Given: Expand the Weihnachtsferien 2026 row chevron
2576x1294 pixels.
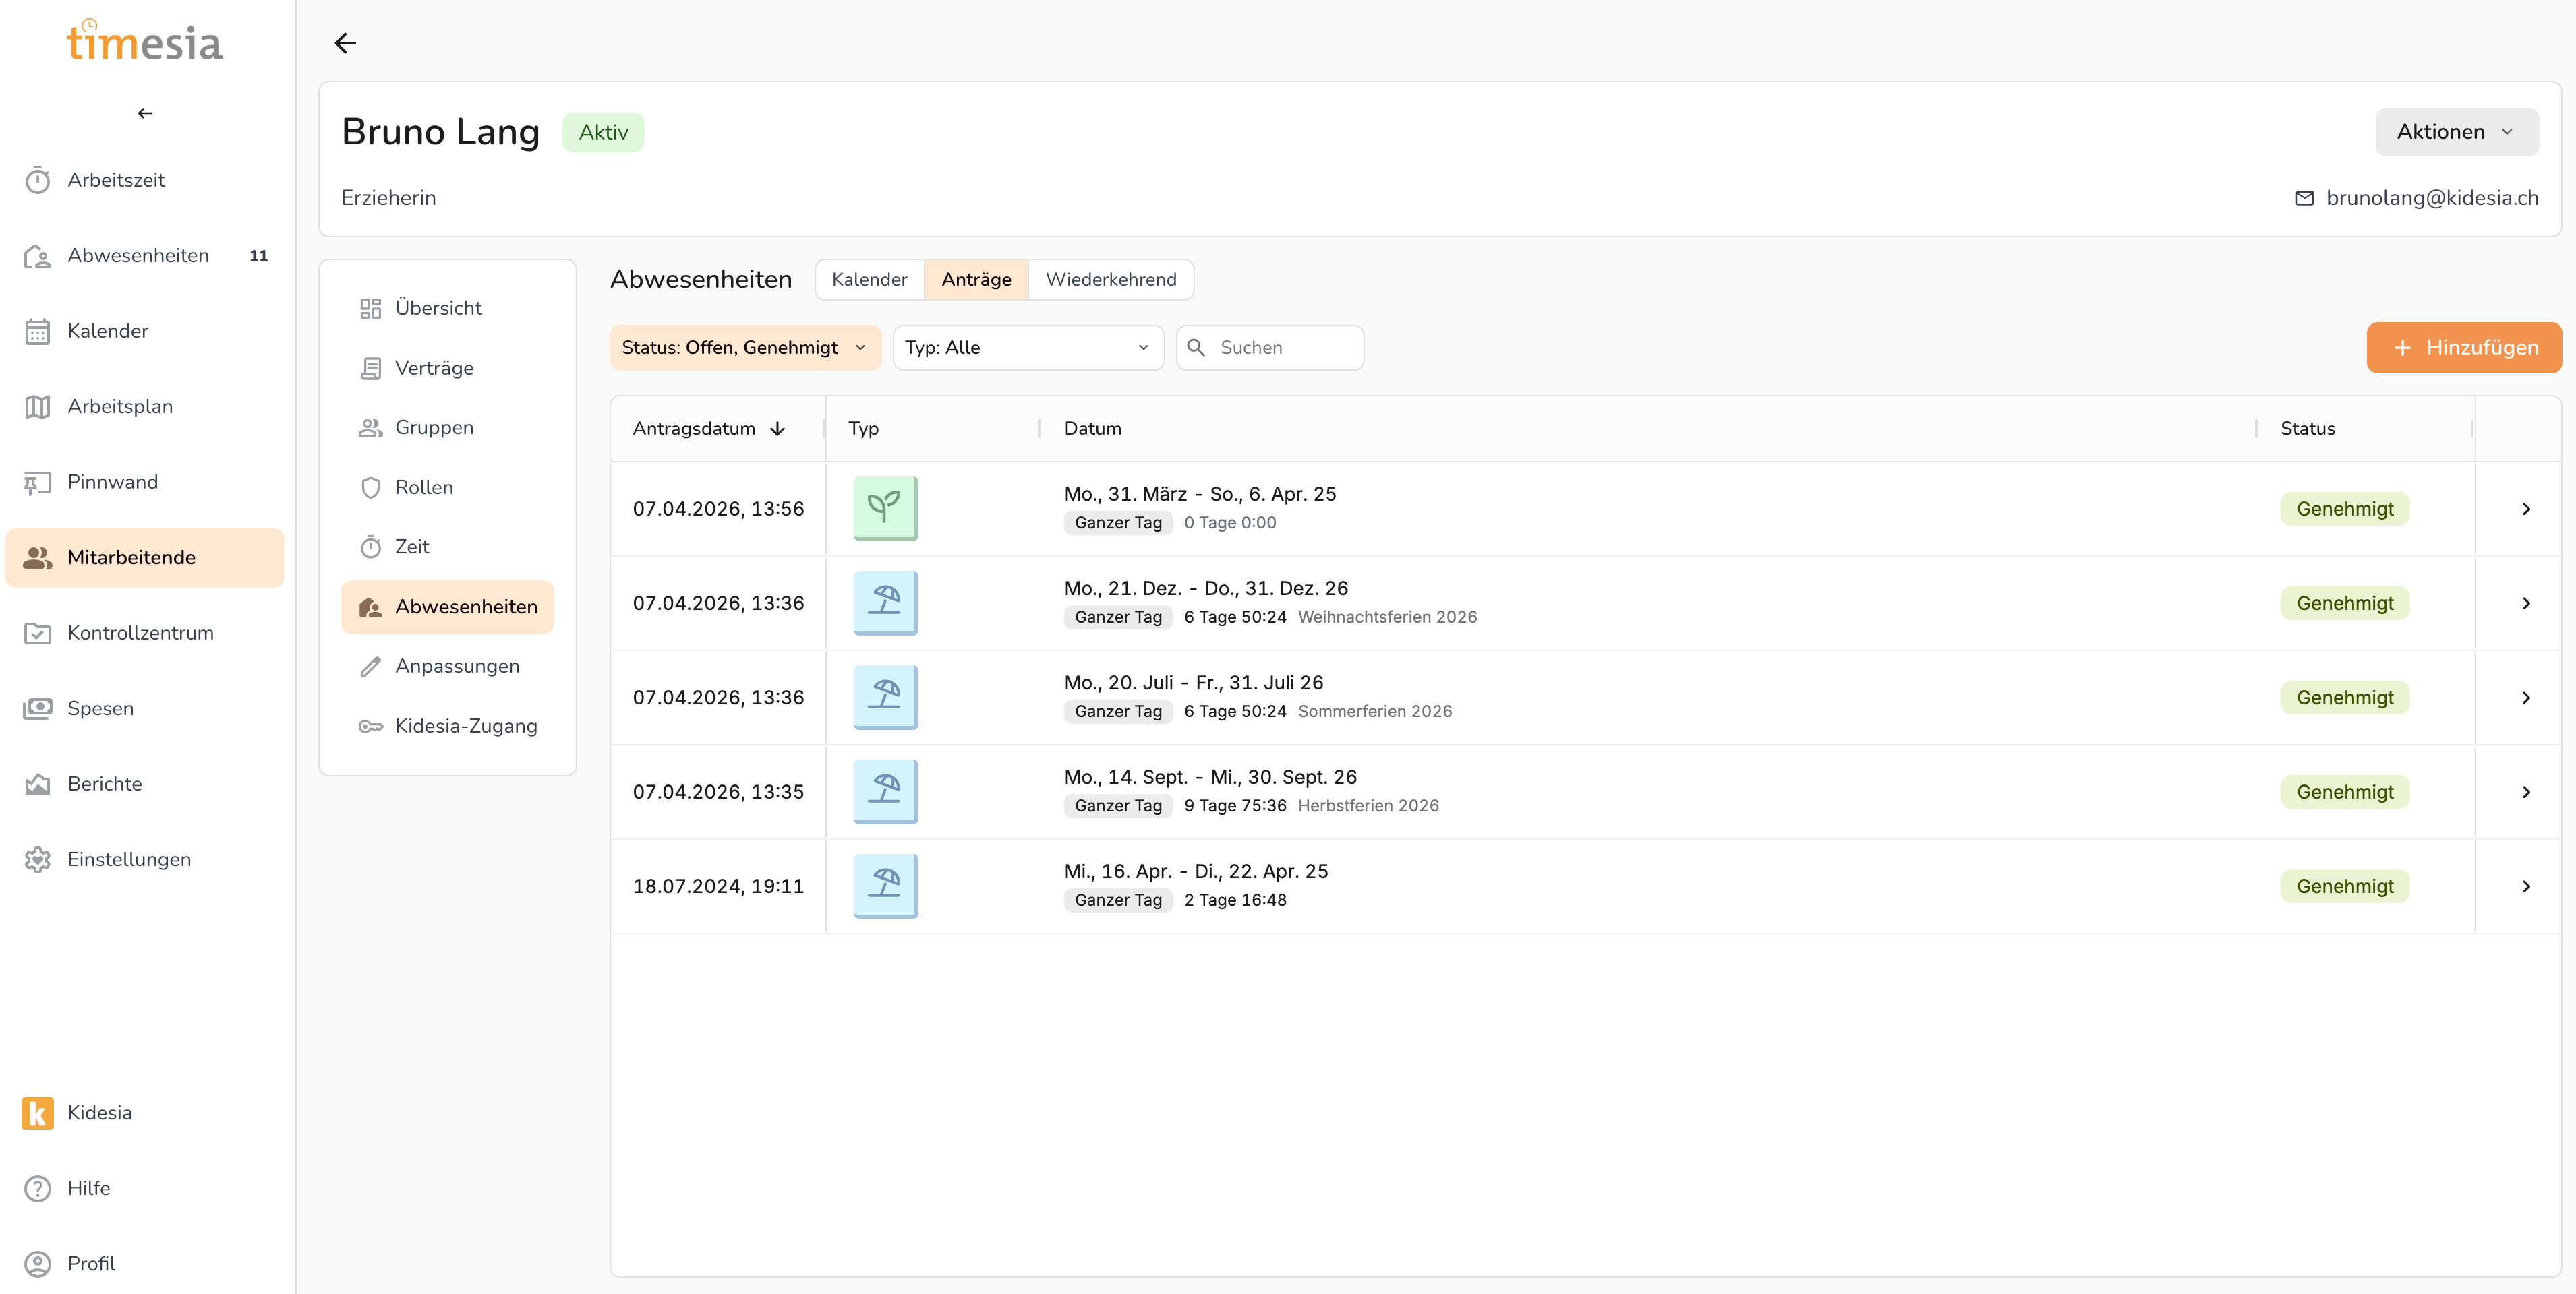Looking at the screenshot, I should [2525, 603].
